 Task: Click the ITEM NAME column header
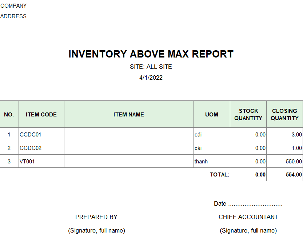tap(129, 115)
